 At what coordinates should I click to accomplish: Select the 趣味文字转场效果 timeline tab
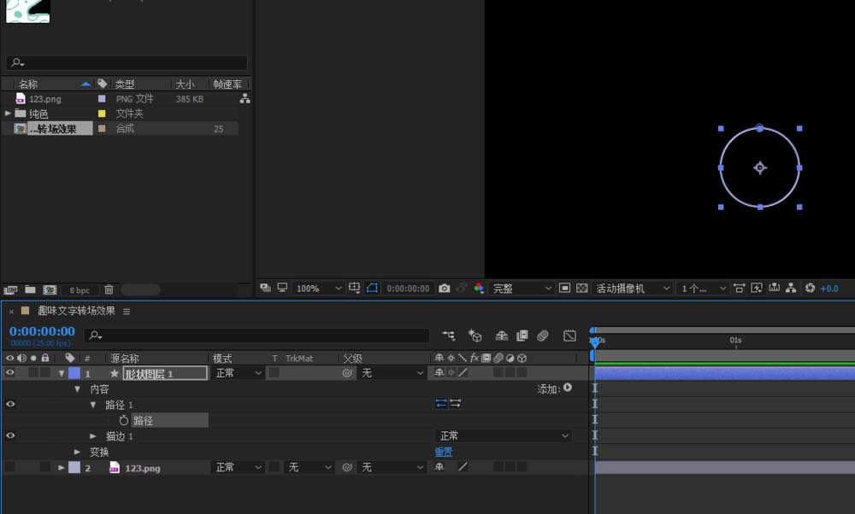(75, 312)
